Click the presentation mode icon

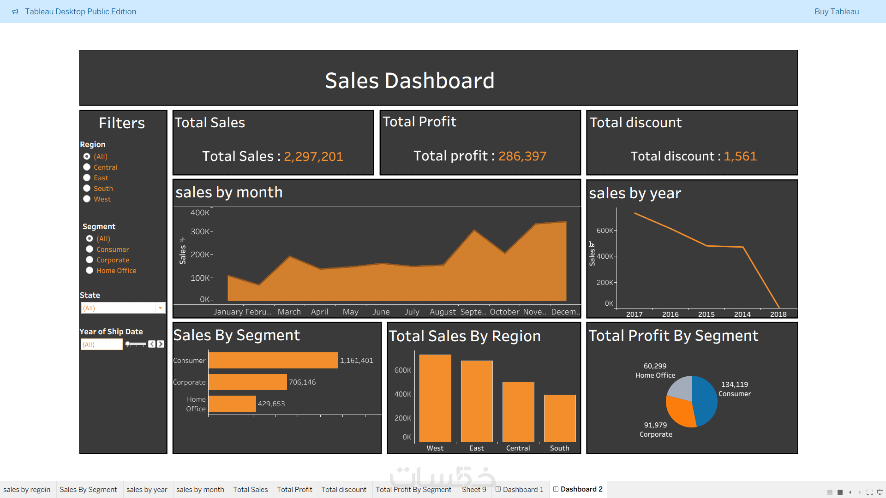pyautogui.click(x=880, y=492)
